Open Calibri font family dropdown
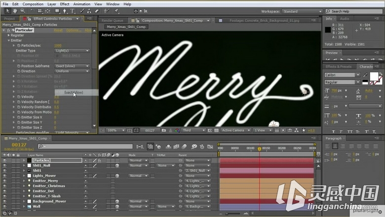 point(342,75)
